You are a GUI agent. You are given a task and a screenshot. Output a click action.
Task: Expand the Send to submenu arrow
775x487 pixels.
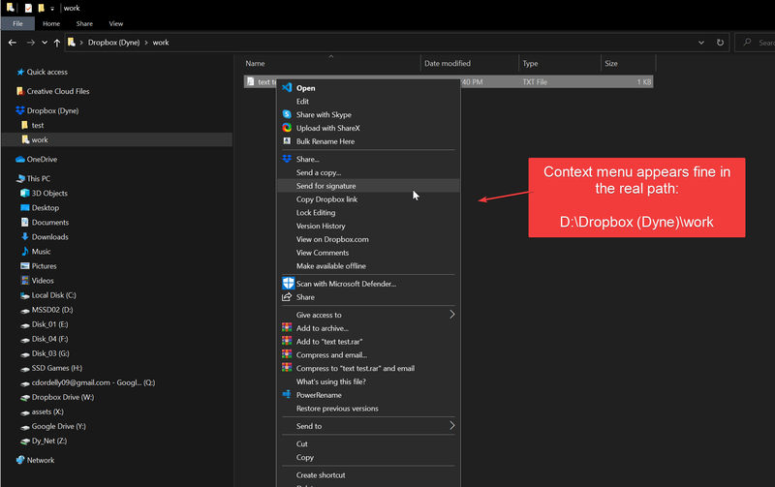451,426
